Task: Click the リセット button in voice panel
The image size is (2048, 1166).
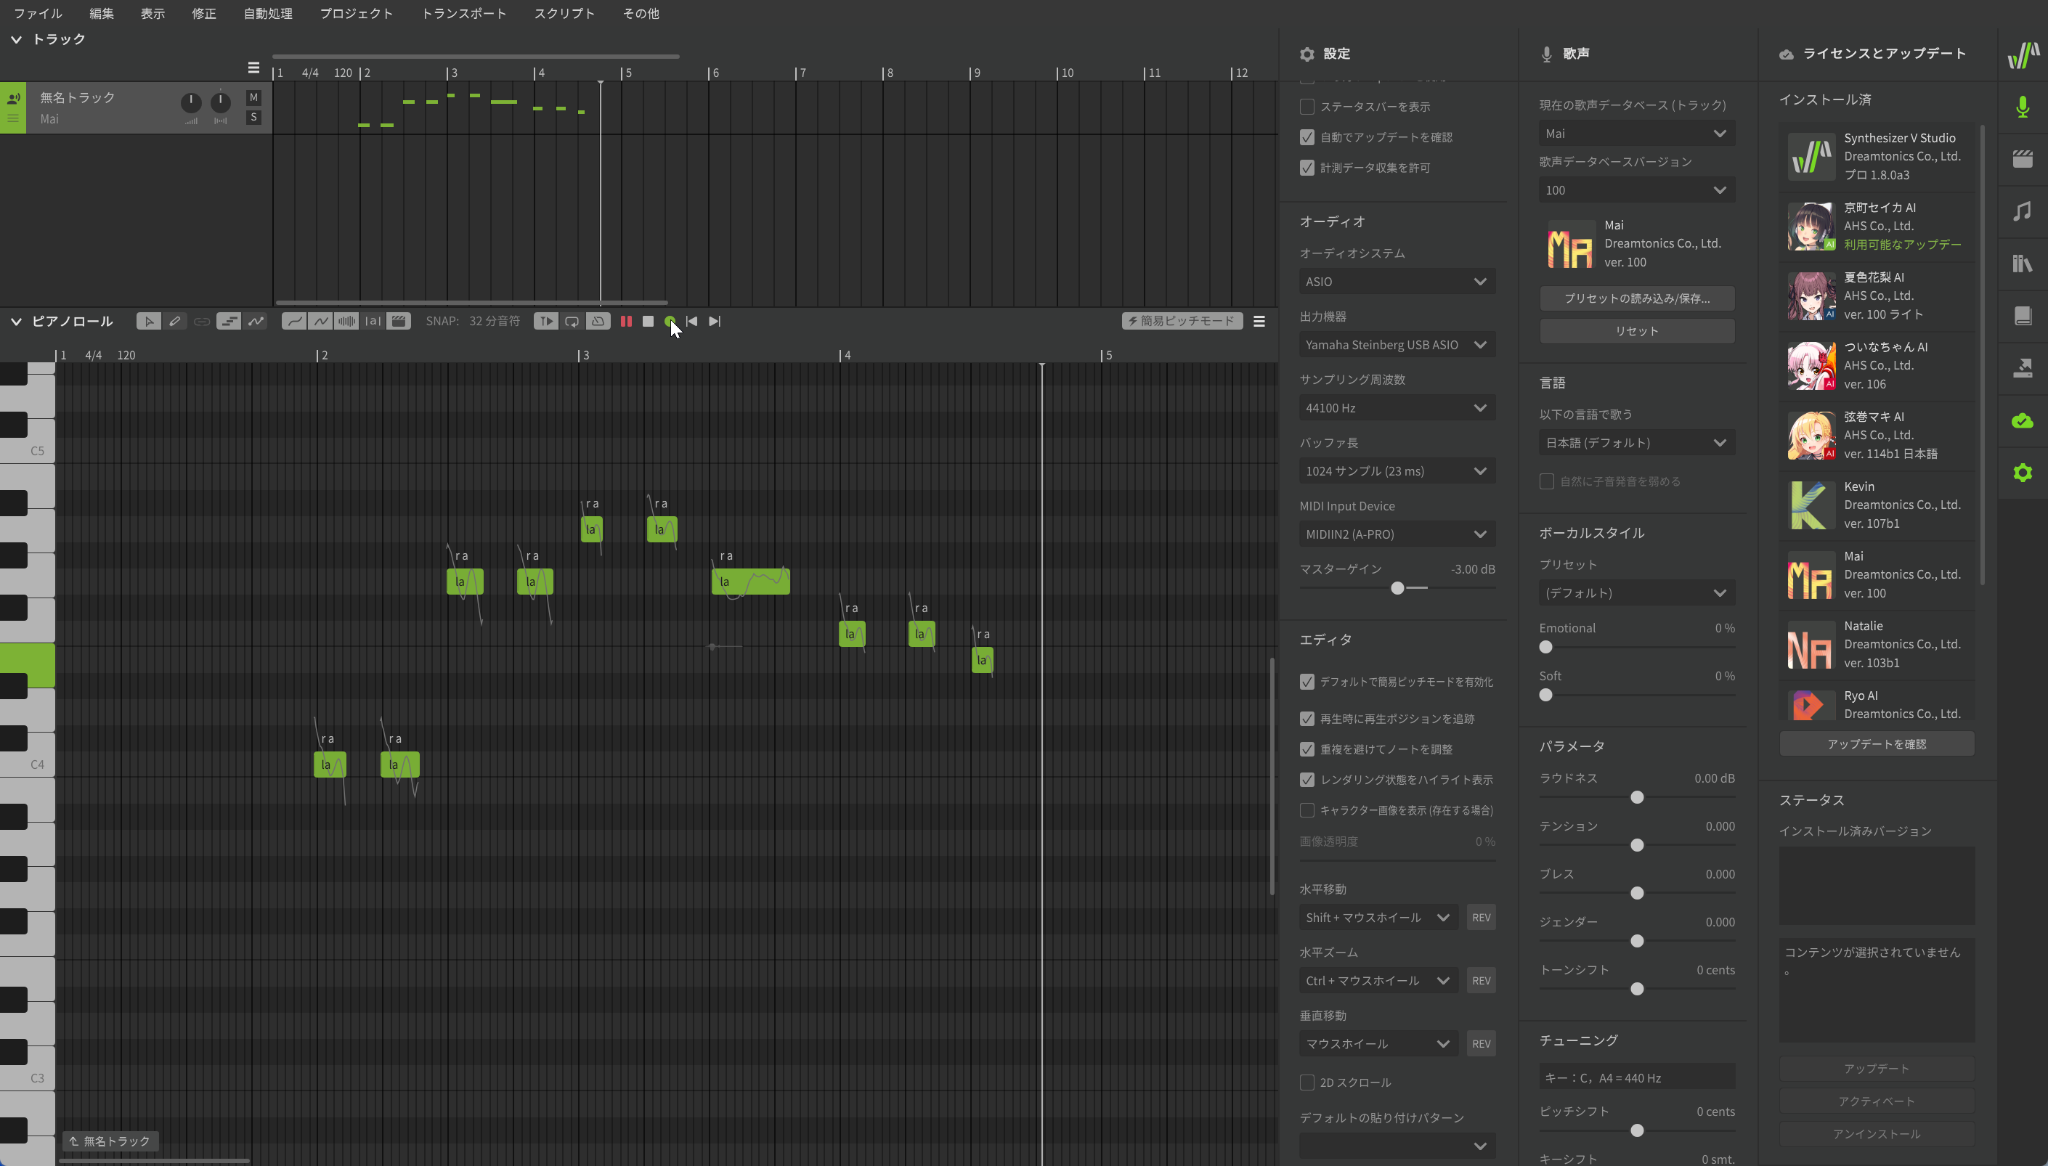Action: point(1636,331)
